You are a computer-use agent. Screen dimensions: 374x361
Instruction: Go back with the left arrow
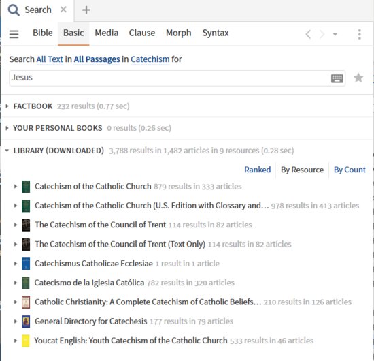pos(308,34)
